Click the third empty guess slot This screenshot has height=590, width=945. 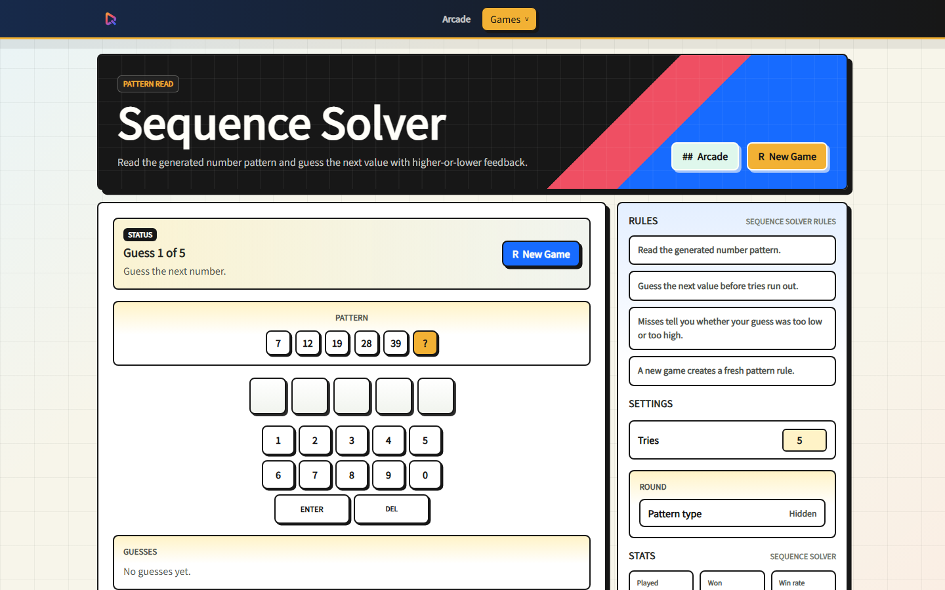point(352,396)
